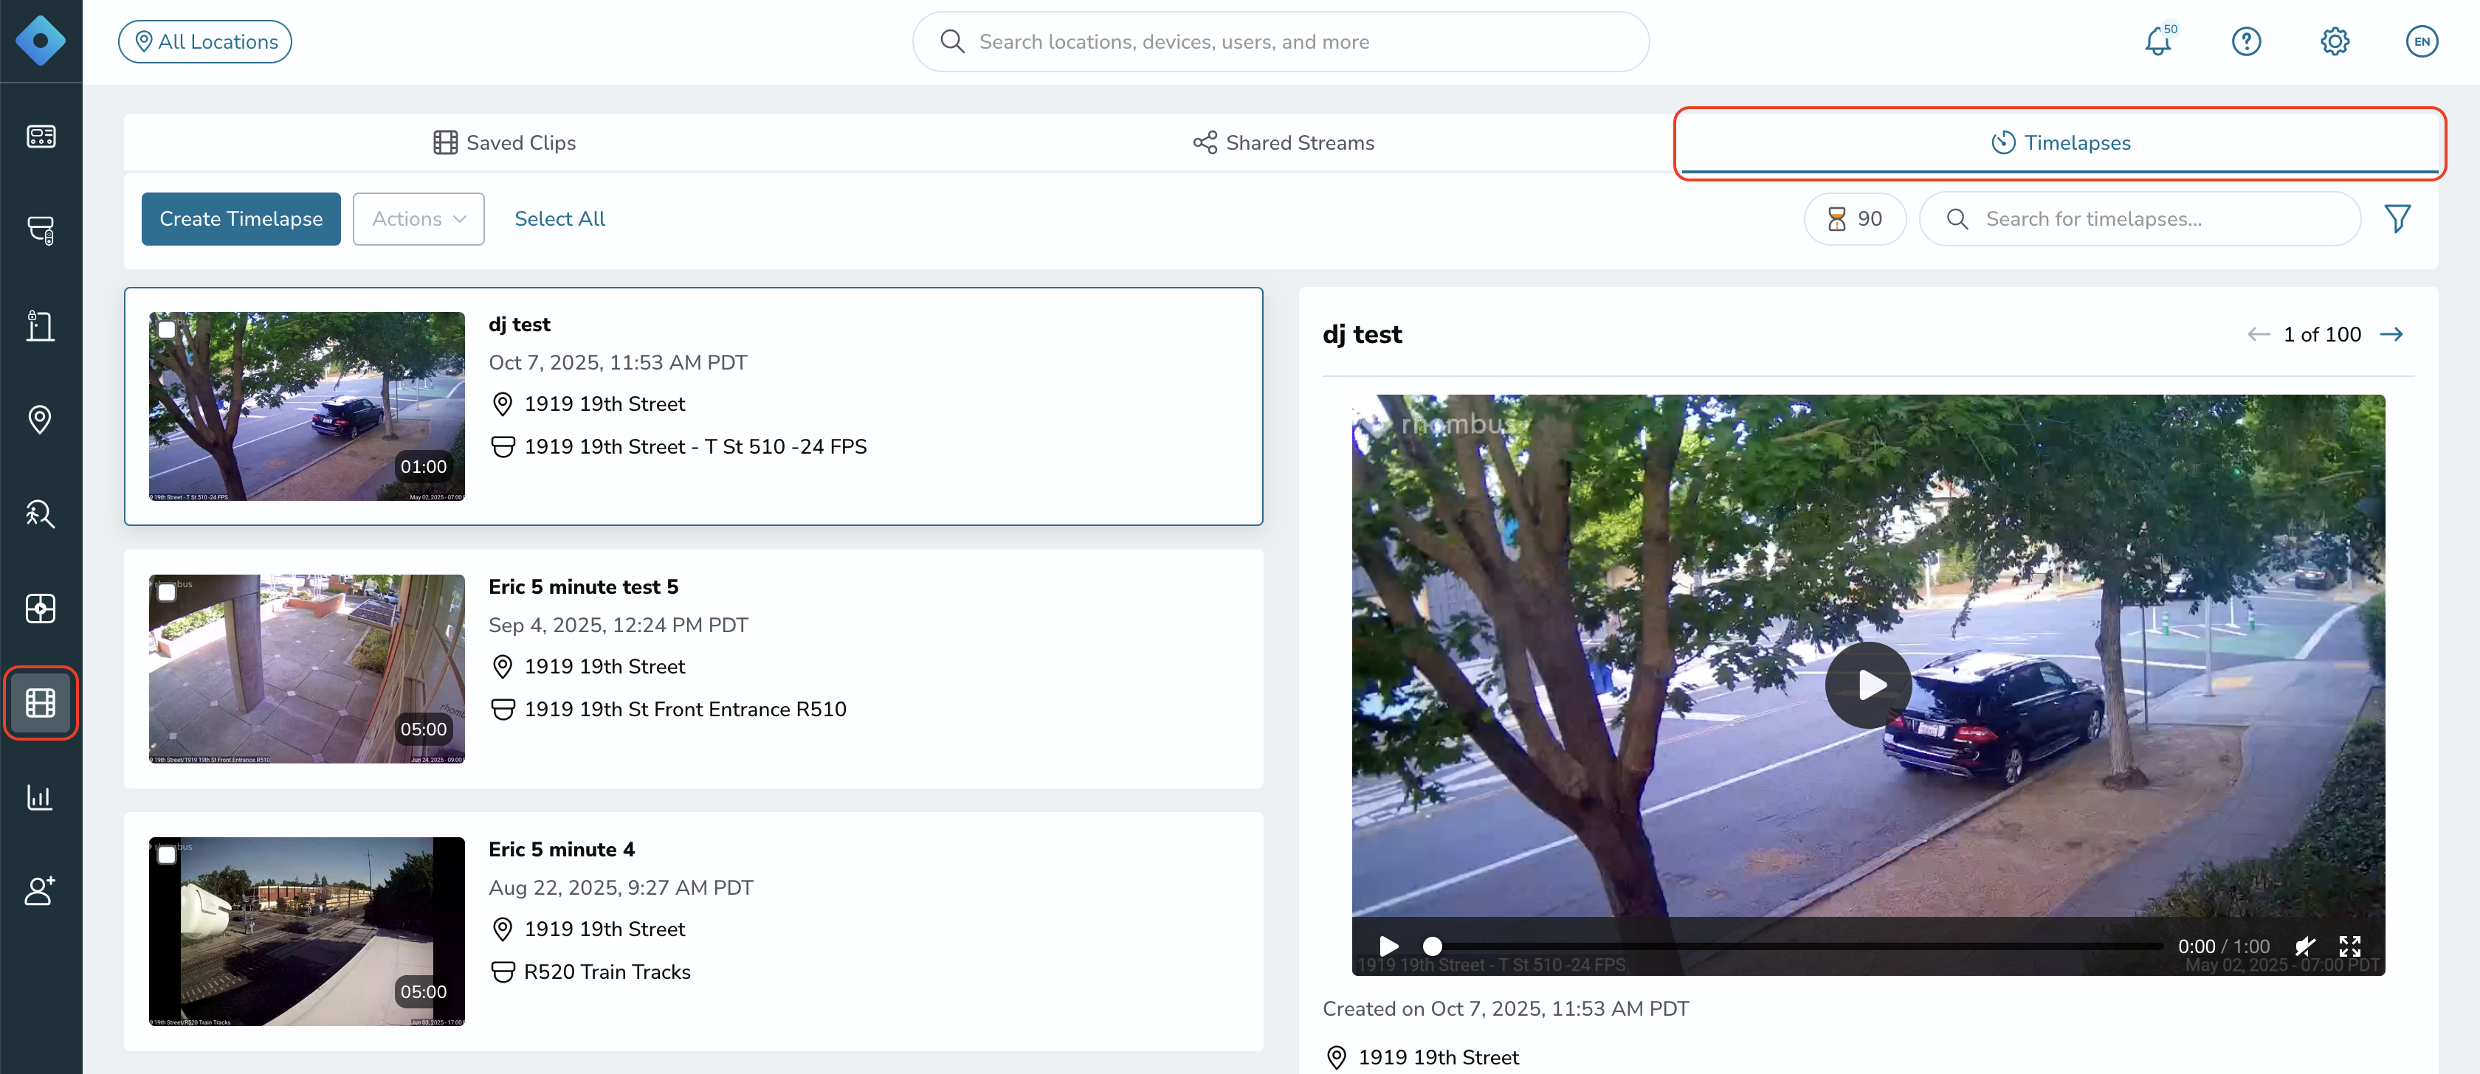The width and height of the screenshot is (2480, 1074).
Task: Select the dj test timelapse checkbox
Action: pyautogui.click(x=167, y=329)
